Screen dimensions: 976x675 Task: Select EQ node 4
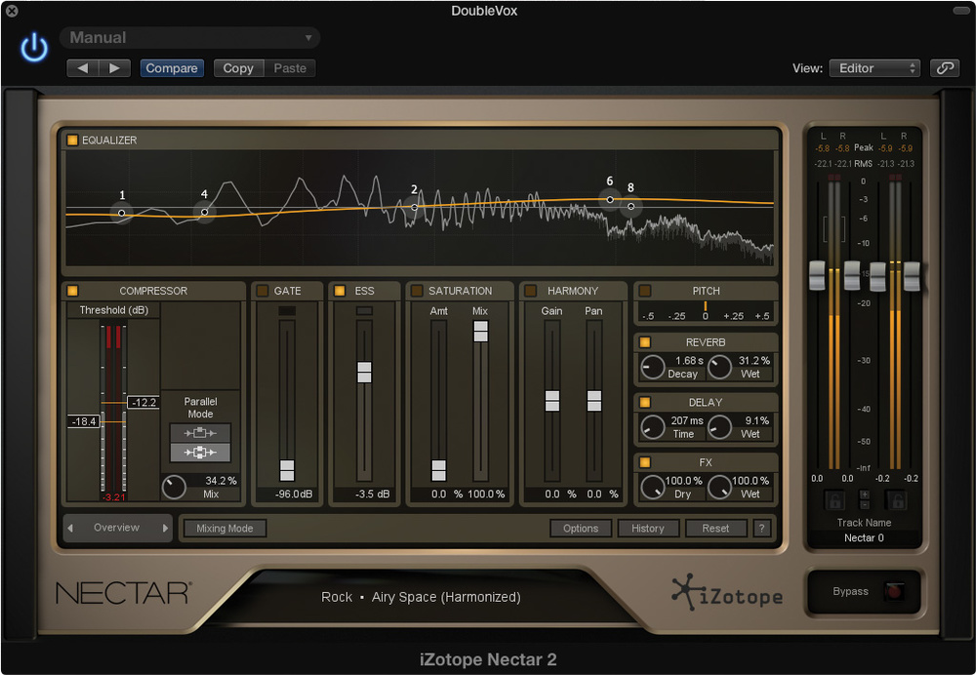204,212
